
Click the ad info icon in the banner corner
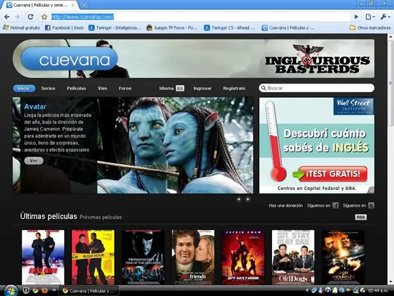tap(371, 190)
